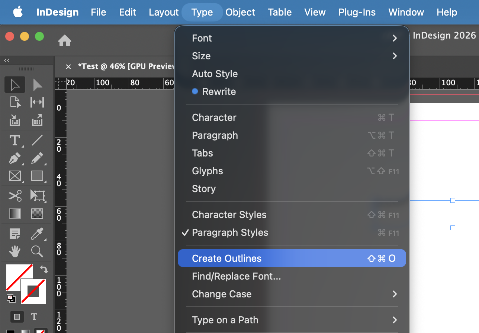The height and width of the screenshot is (333, 479).
Task: Choose Create Outlines from Type menu
Action: click(292, 258)
